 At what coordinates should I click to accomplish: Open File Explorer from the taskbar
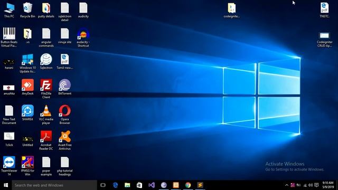tap(127, 185)
